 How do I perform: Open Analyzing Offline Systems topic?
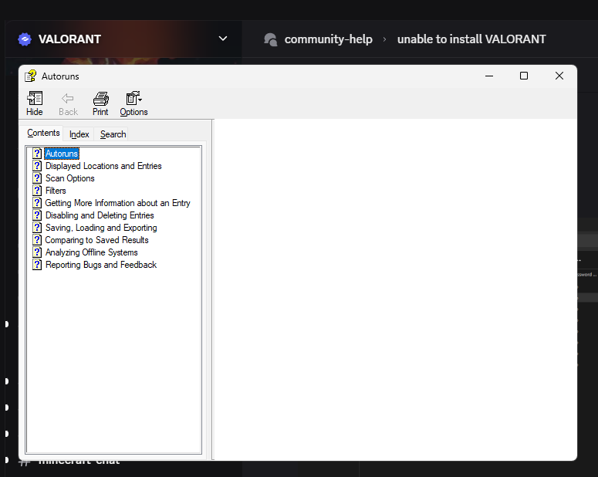coord(92,252)
